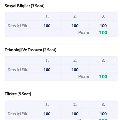Viewport: 120px width, 120px height.
Task: Click first 100 score in Sosyal Bilgiler
Action: [47, 26]
